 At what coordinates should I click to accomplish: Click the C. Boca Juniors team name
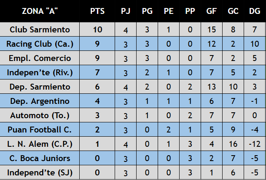pyautogui.click(x=40, y=159)
